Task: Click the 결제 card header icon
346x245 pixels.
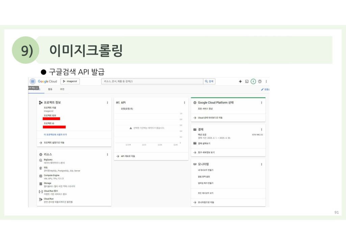Action: click(195, 130)
